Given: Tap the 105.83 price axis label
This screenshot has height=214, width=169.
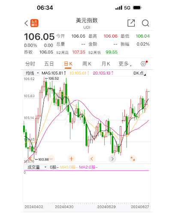Looking at the screenshot, I should [29, 96].
